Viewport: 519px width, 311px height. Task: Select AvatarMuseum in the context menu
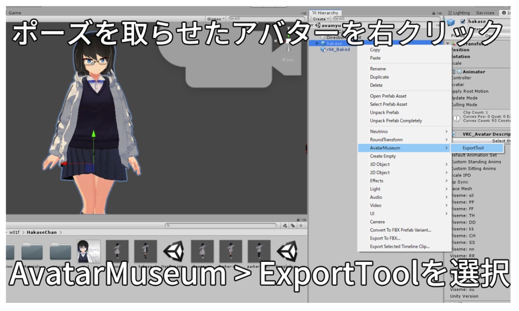click(x=404, y=148)
